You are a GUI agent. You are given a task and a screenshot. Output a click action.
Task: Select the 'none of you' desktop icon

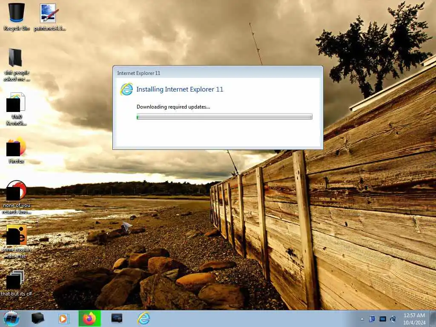[16, 197]
